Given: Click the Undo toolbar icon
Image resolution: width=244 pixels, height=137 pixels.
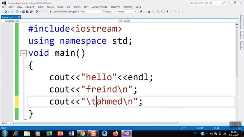Looking at the screenshot, I should tap(37, 12).
